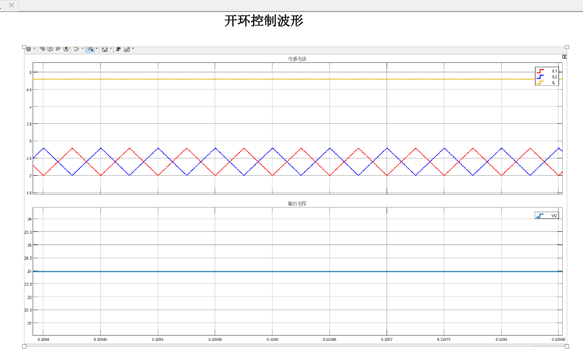Click the step back simulation button

click(42, 49)
